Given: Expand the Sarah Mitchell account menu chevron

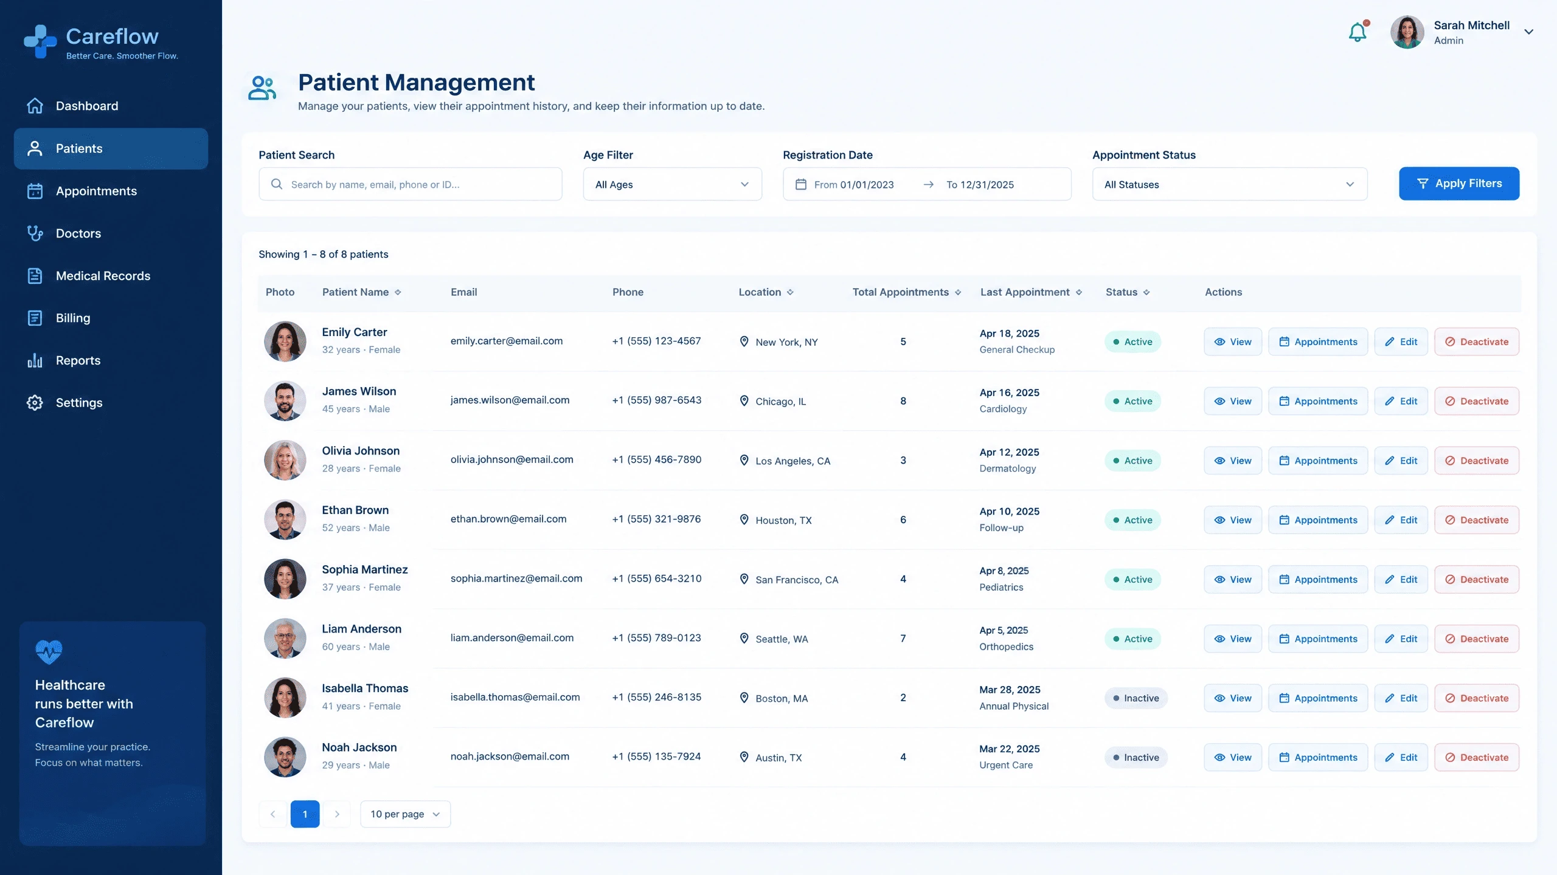Looking at the screenshot, I should [1528, 32].
